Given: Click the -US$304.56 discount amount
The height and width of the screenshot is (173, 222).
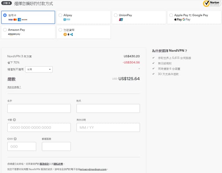Looking at the screenshot, I should click(x=131, y=62).
